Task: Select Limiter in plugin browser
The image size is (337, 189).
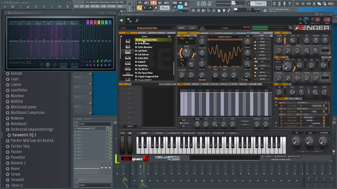Action: (x=16, y=85)
